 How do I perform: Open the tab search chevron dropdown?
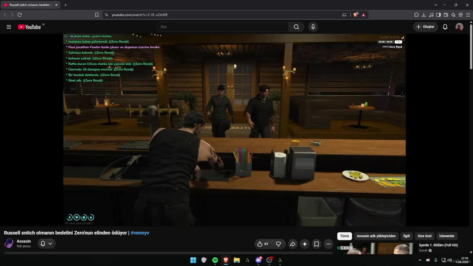[x=436, y=5]
